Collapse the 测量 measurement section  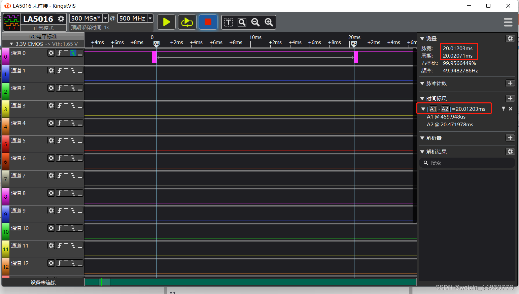click(422, 38)
